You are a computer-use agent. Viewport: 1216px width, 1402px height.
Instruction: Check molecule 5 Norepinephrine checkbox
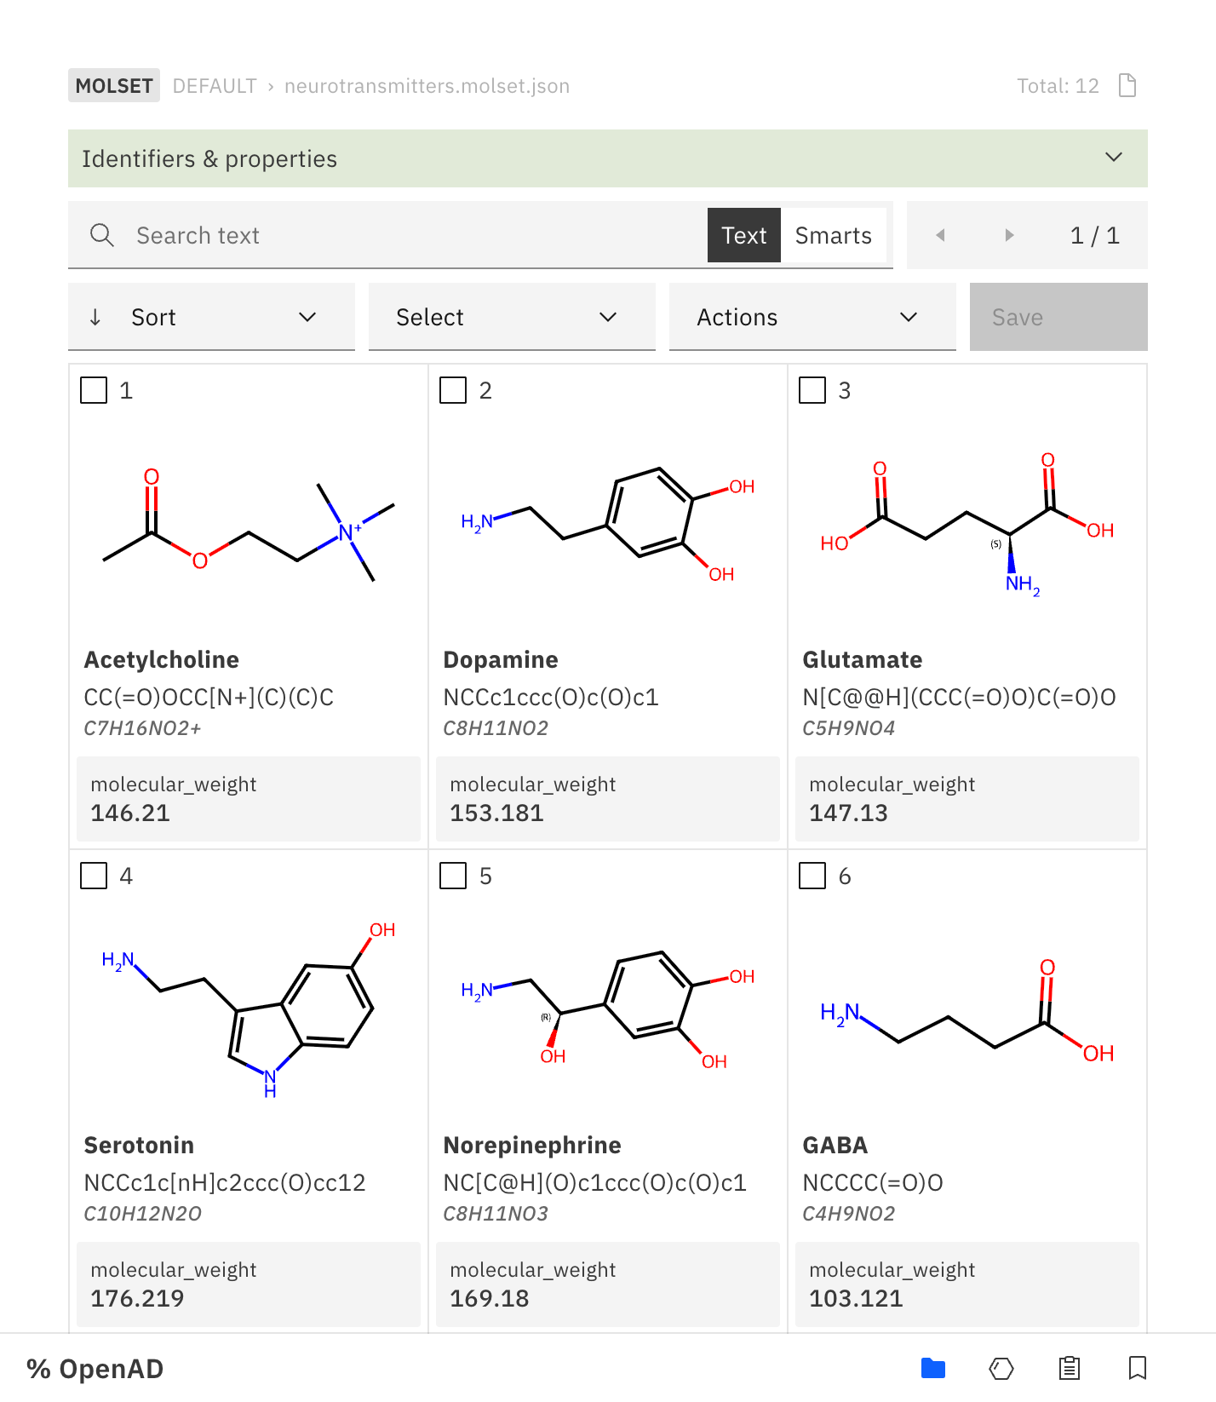(453, 876)
